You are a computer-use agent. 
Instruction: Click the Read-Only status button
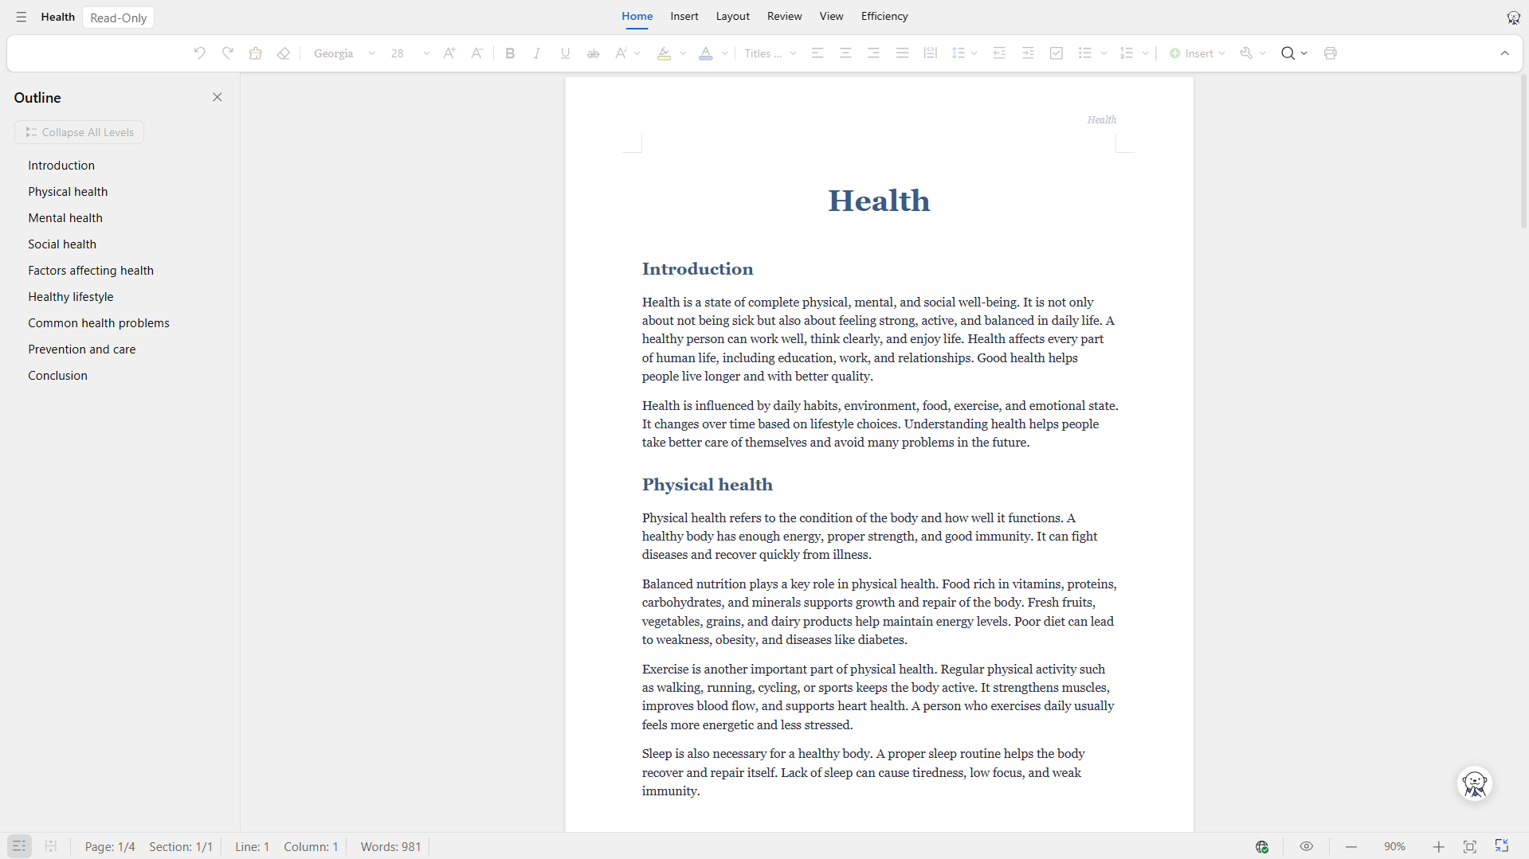coord(118,18)
